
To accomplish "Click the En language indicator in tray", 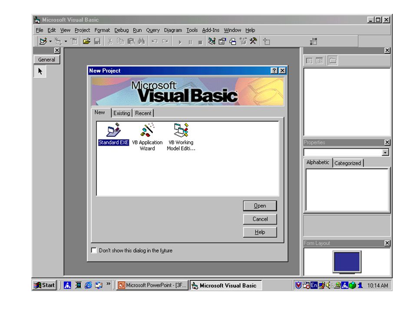I will click(x=314, y=286).
